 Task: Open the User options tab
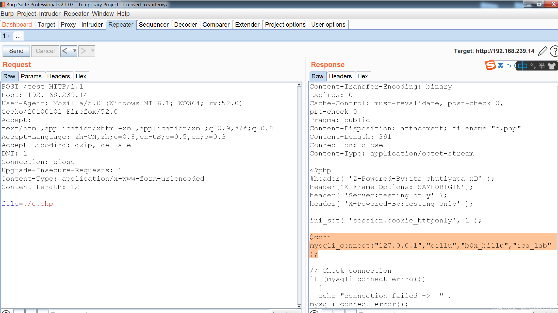pos(328,25)
